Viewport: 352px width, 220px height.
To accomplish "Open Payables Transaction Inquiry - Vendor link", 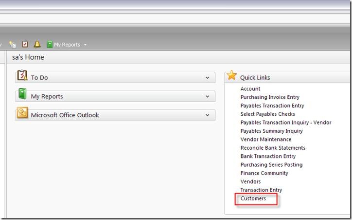I will tap(286, 123).
